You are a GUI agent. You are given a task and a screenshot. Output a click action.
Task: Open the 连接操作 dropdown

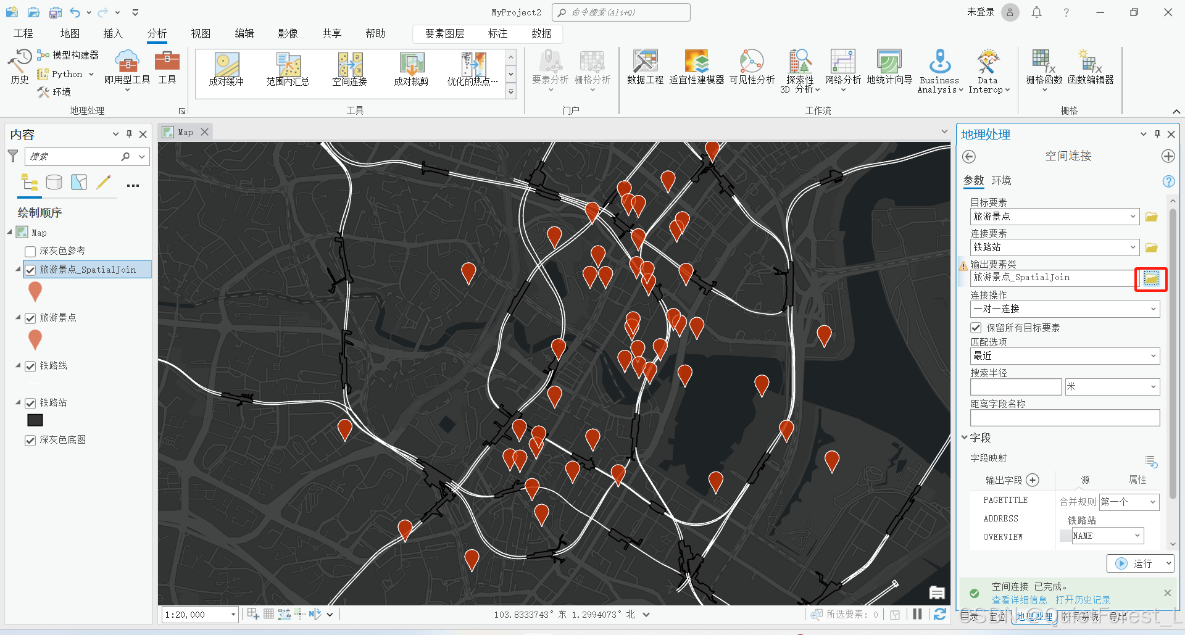coord(1065,309)
